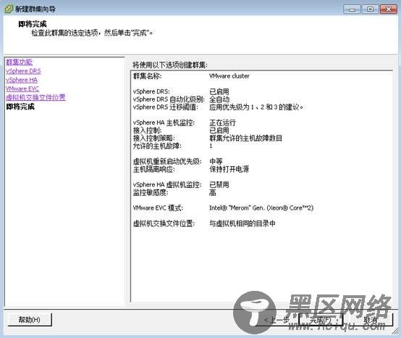Click the 与虚拟机相同的目录中 swapfile value
The width and height of the screenshot is (401, 338).
tap(242, 223)
